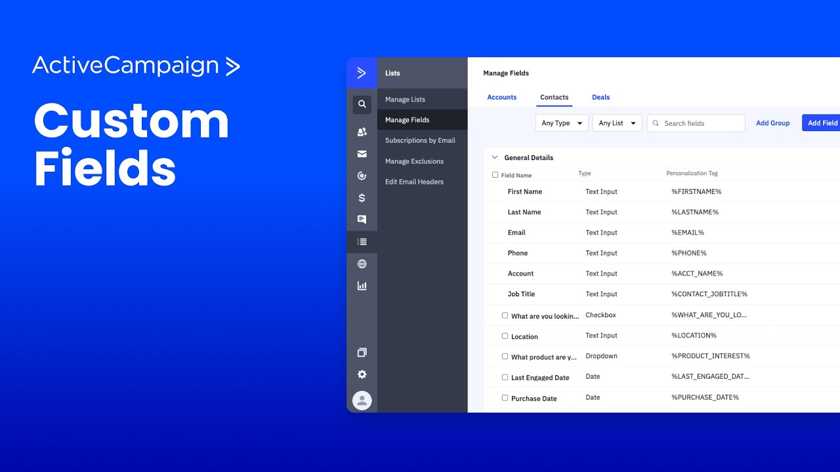Click the Type column header
Viewport: 840px width, 472px height.
coord(585,174)
